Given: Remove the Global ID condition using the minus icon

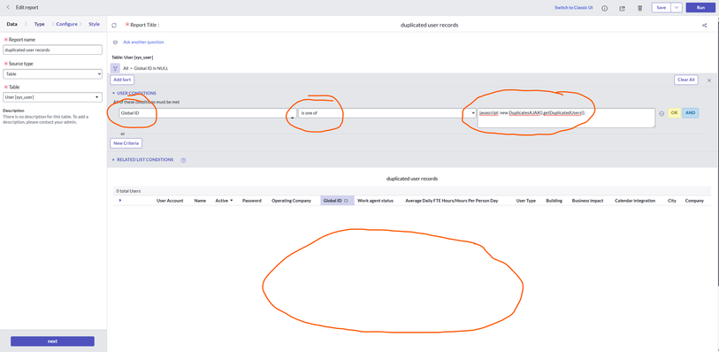Looking at the screenshot, I should pos(662,113).
